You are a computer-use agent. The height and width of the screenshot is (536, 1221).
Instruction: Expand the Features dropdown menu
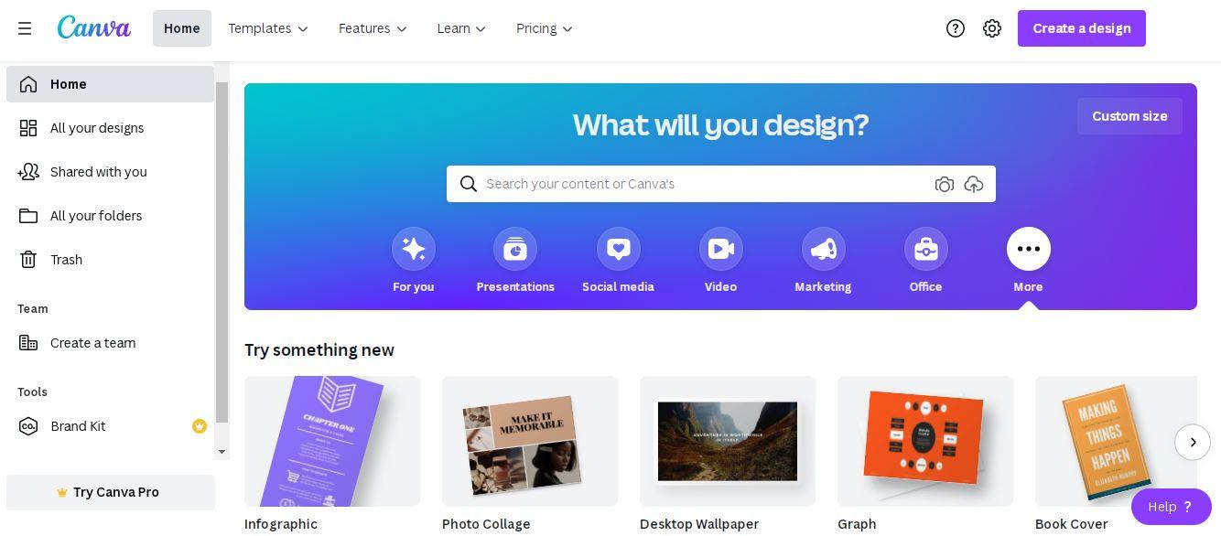pos(373,28)
